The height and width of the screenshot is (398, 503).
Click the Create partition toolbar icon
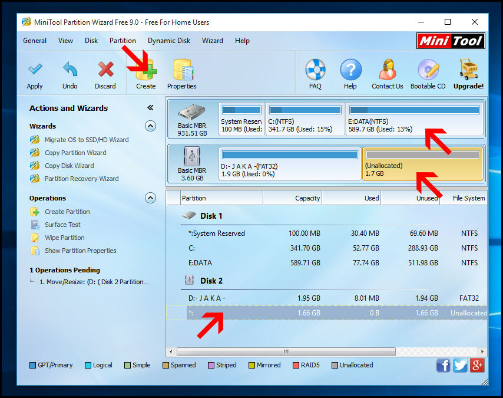point(146,70)
